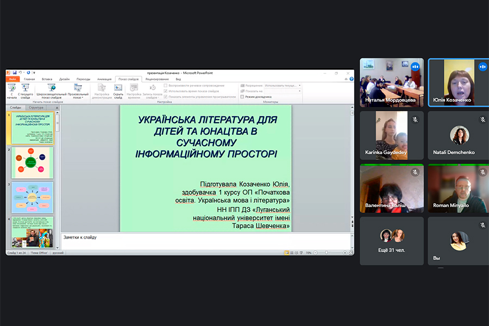The image size is (489, 326).
Task: Click the Undo arrow in quick access toolbar
Action: pos(20,73)
